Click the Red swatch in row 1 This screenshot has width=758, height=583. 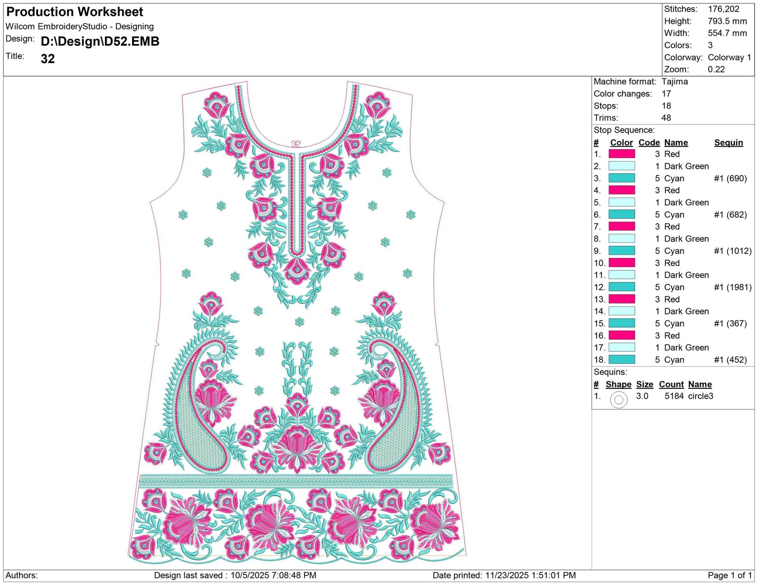[622, 154]
